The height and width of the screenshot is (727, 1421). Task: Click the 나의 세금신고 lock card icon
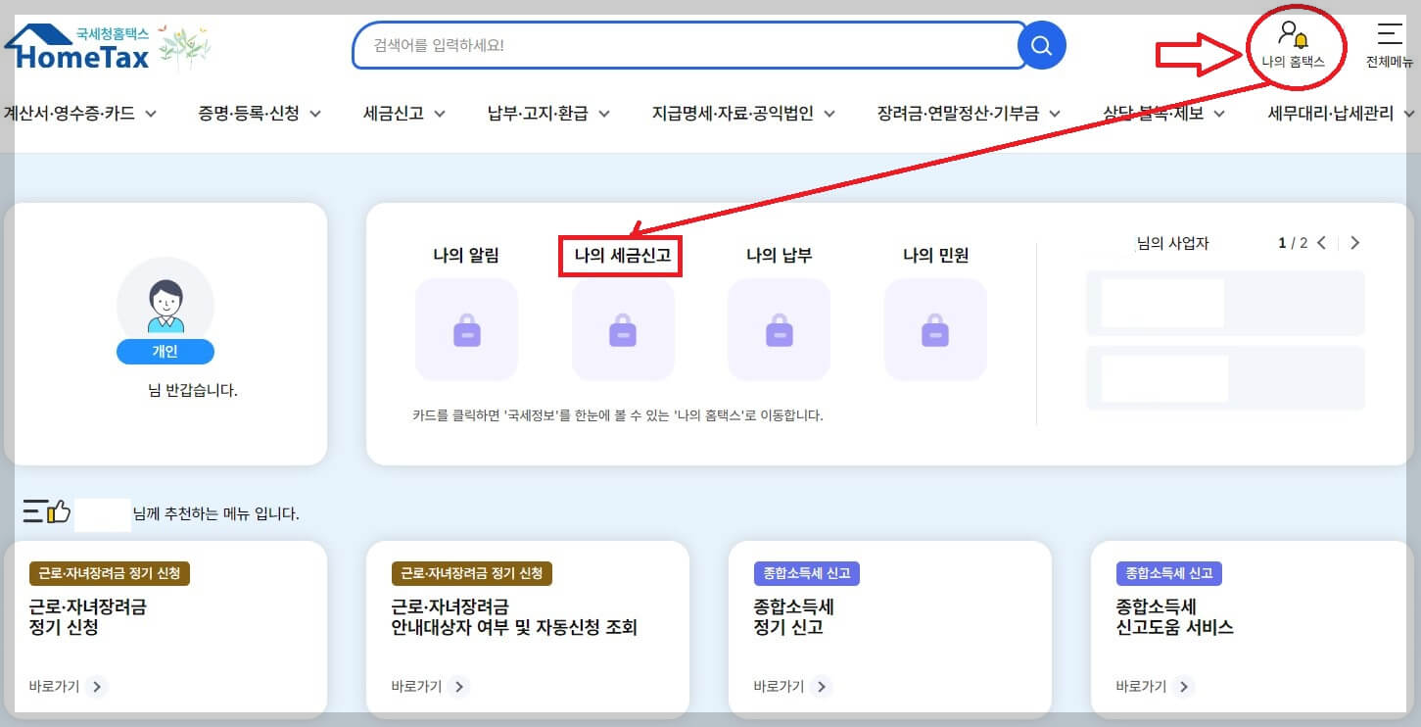tap(622, 330)
